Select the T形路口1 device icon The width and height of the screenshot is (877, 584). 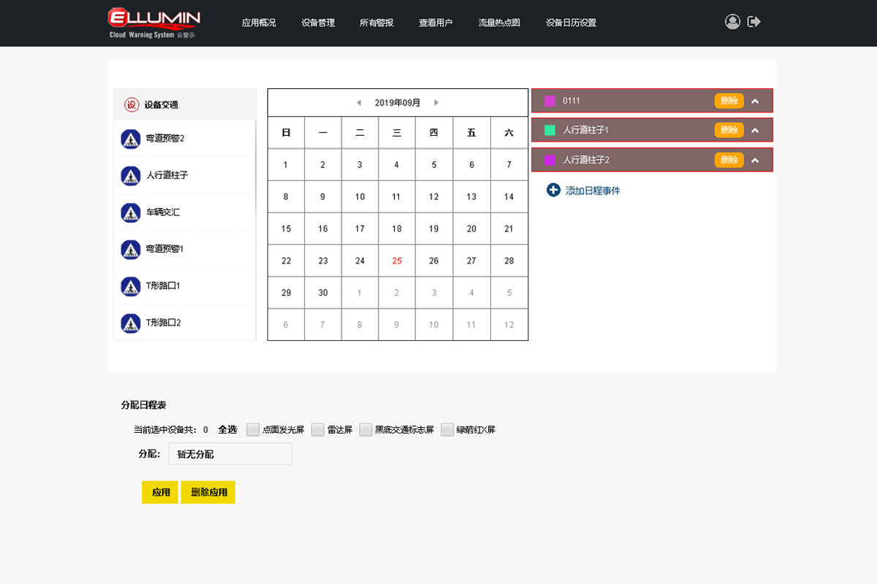131,286
